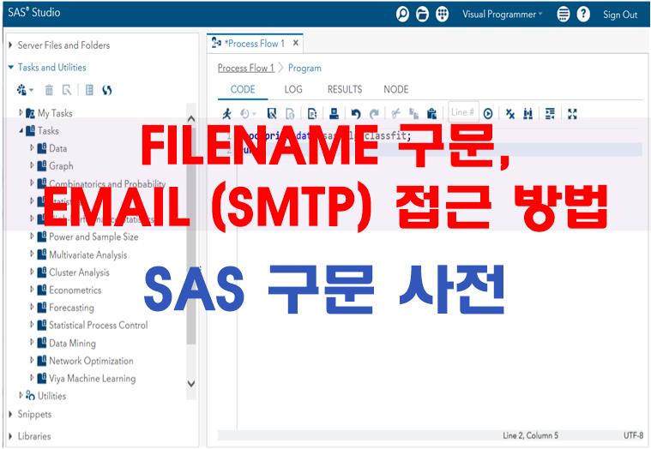Copy selected code with copy icon

pyautogui.click(x=413, y=113)
